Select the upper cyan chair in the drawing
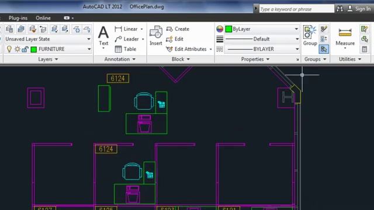 [x=144, y=101]
